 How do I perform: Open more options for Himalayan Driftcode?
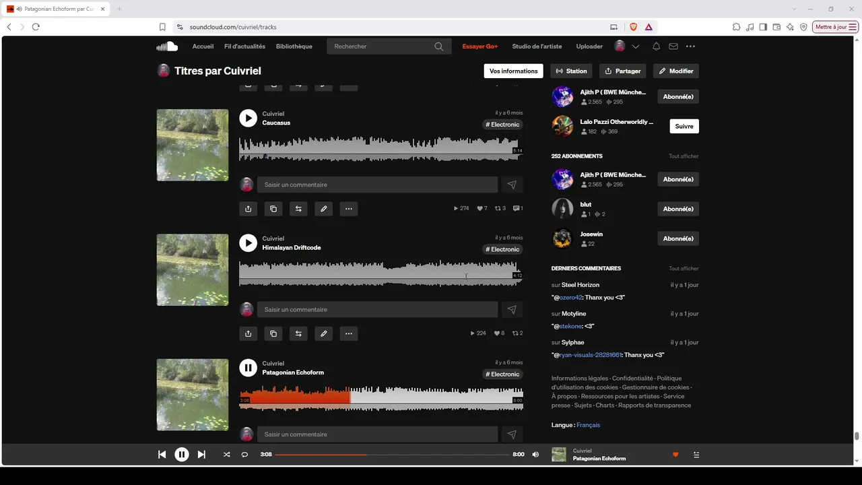[x=349, y=333]
